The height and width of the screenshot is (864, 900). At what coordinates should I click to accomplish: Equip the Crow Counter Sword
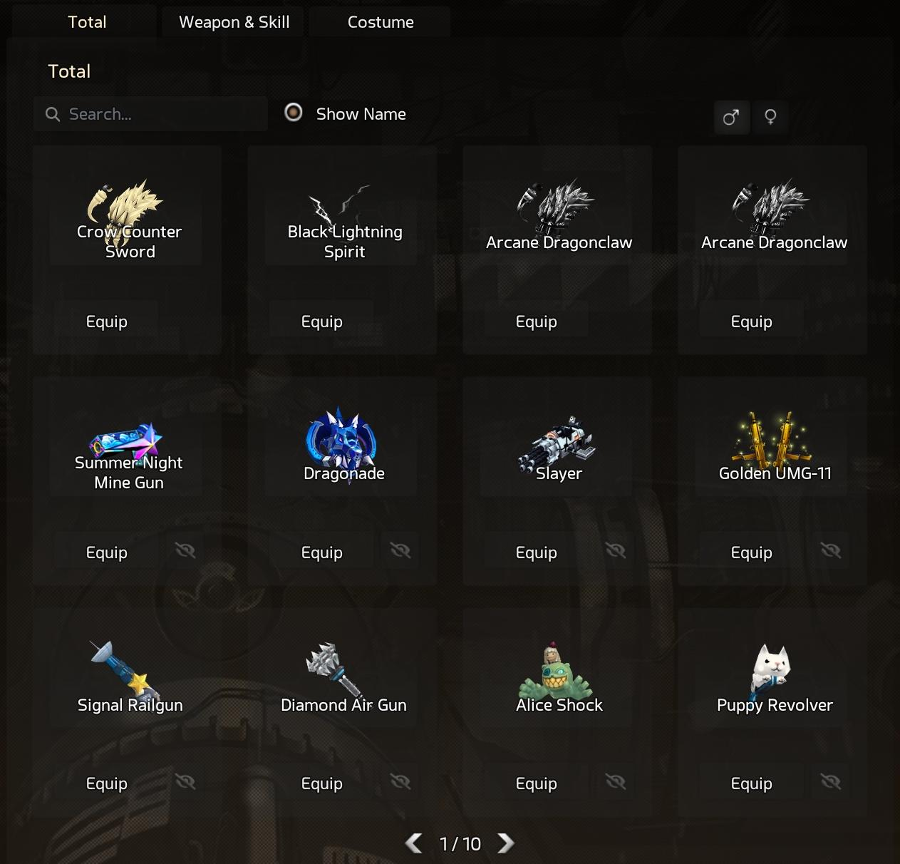pyautogui.click(x=107, y=322)
